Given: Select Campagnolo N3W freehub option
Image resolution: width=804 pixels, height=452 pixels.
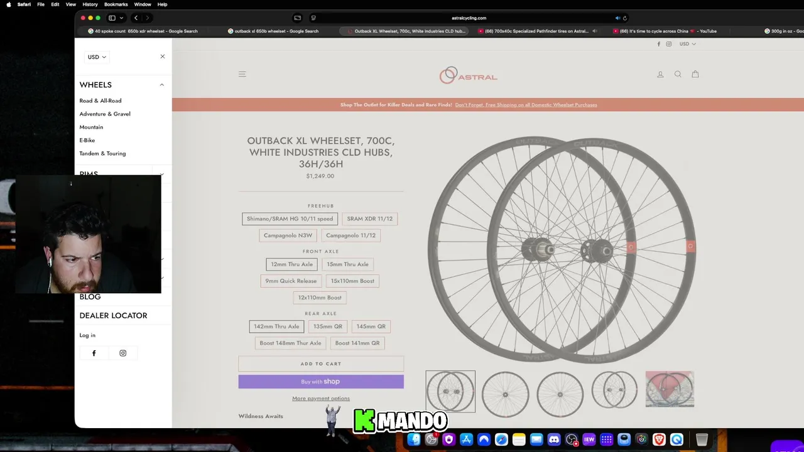Looking at the screenshot, I should tap(288, 235).
